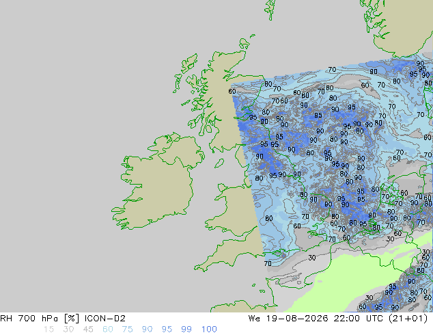Screen dimensions: 433x335
Task: Click the 19-08-2026 date label
Action: tap(297, 319)
